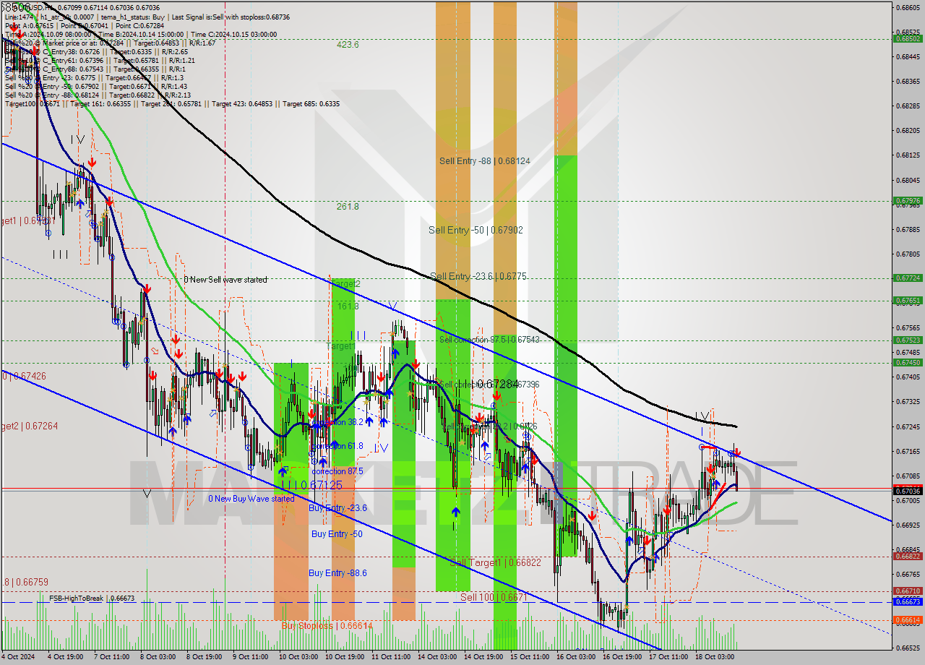Click the 161.8 Fibonacci level label
The width and height of the screenshot is (925, 665).
tap(348, 306)
